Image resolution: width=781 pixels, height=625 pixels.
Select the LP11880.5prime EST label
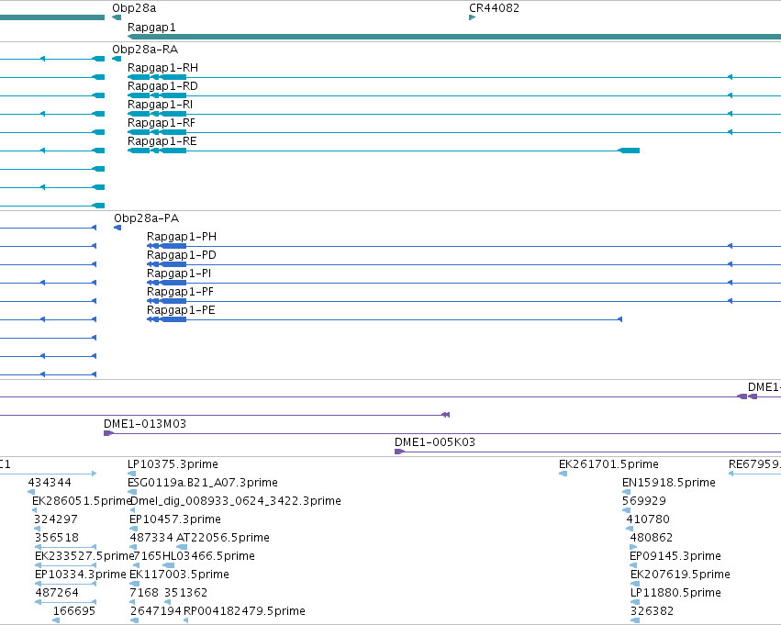(x=675, y=593)
